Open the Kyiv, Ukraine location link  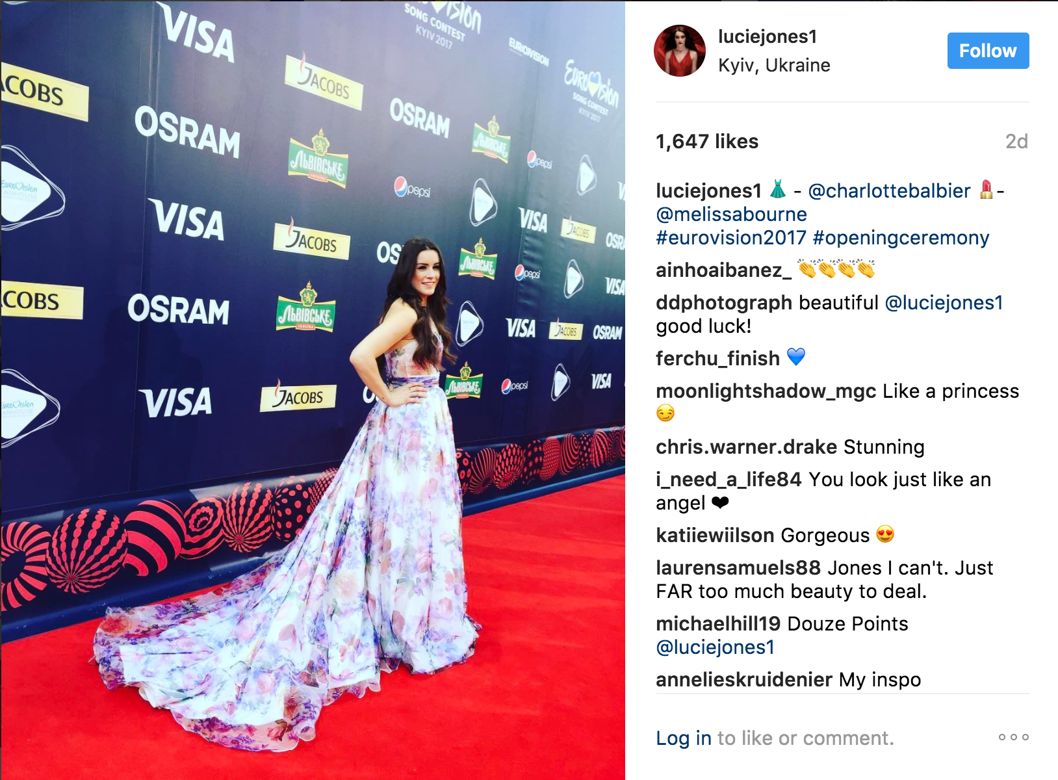pos(774,65)
